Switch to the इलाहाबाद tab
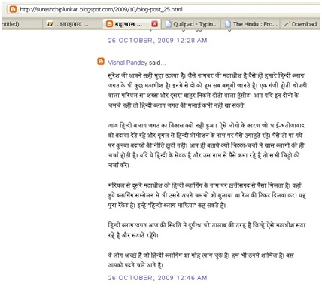The image size is (322, 290). point(71,24)
